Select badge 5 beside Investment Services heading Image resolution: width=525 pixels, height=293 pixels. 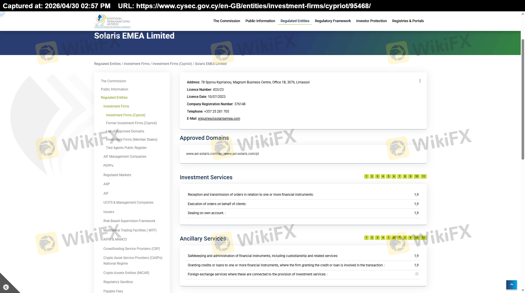pos(388,176)
